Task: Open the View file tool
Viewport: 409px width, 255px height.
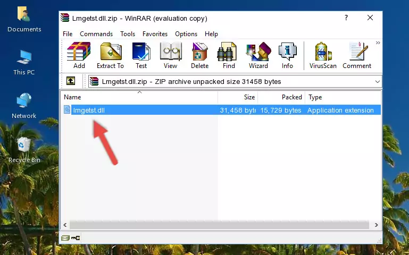Action: click(x=171, y=55)
